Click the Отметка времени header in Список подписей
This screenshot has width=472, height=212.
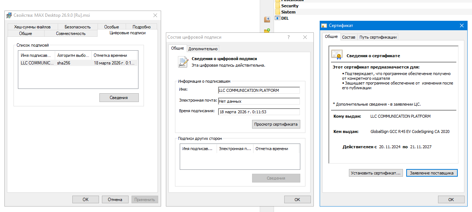coord(114,55)
